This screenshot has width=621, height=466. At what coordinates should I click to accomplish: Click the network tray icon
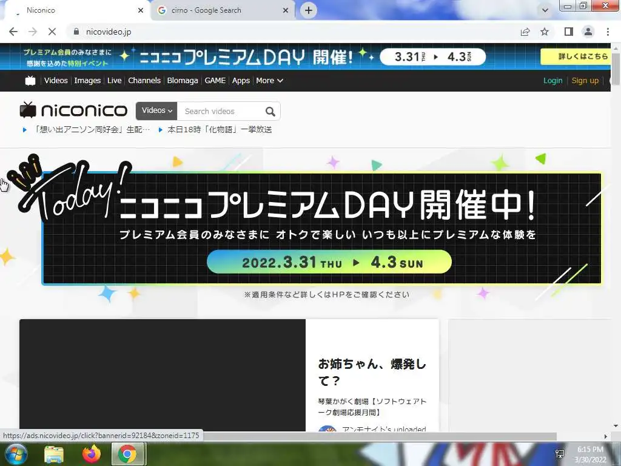click(x=560, y=454)
